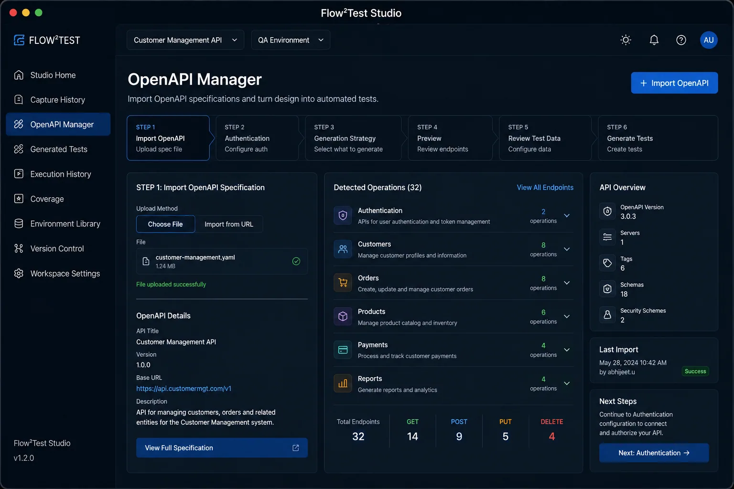Open the AU user avatar
This screenshot has height=489, width=734.
pyautogui.click(x=709, y=40)
